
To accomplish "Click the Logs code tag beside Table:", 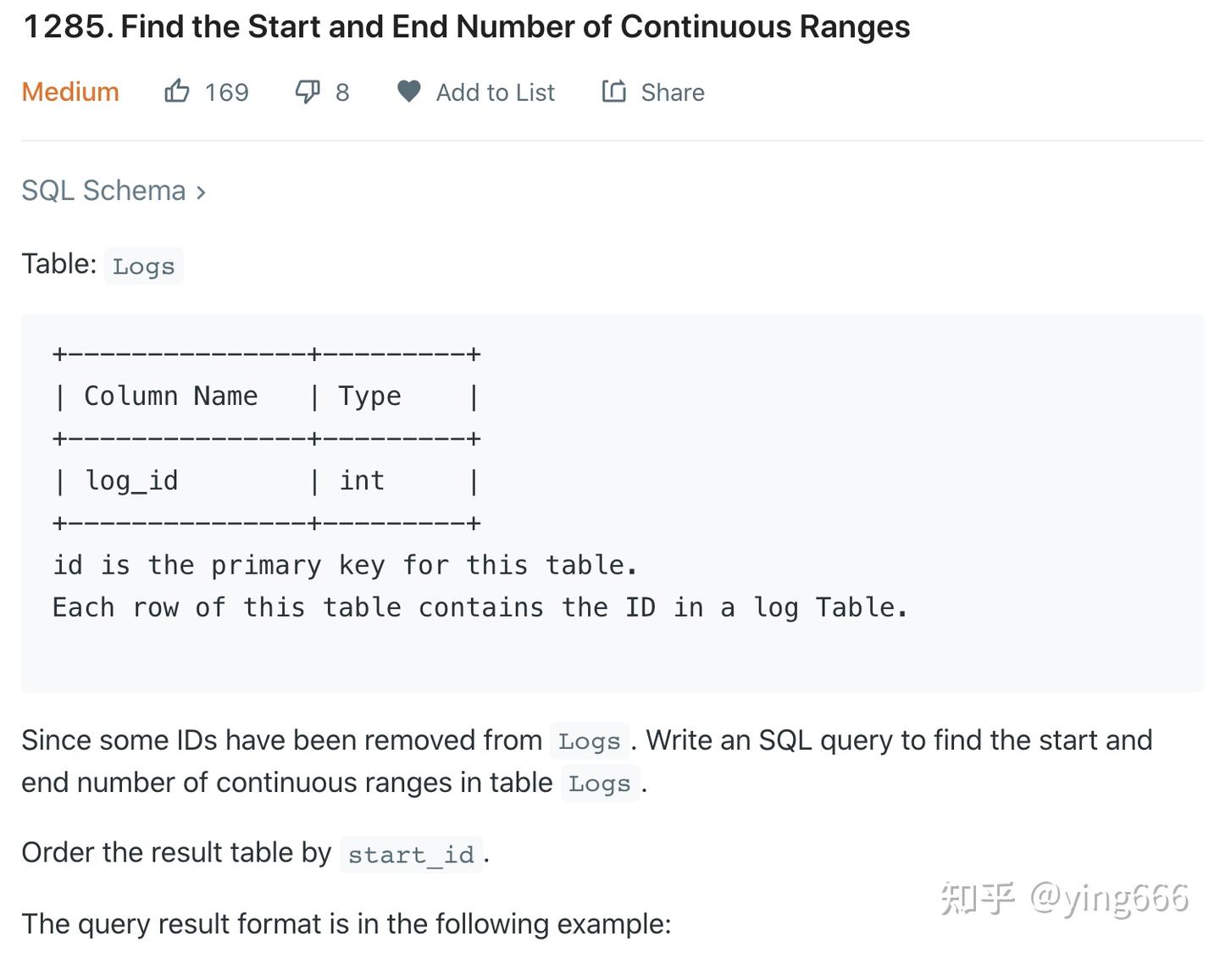I will pos(143,266).
